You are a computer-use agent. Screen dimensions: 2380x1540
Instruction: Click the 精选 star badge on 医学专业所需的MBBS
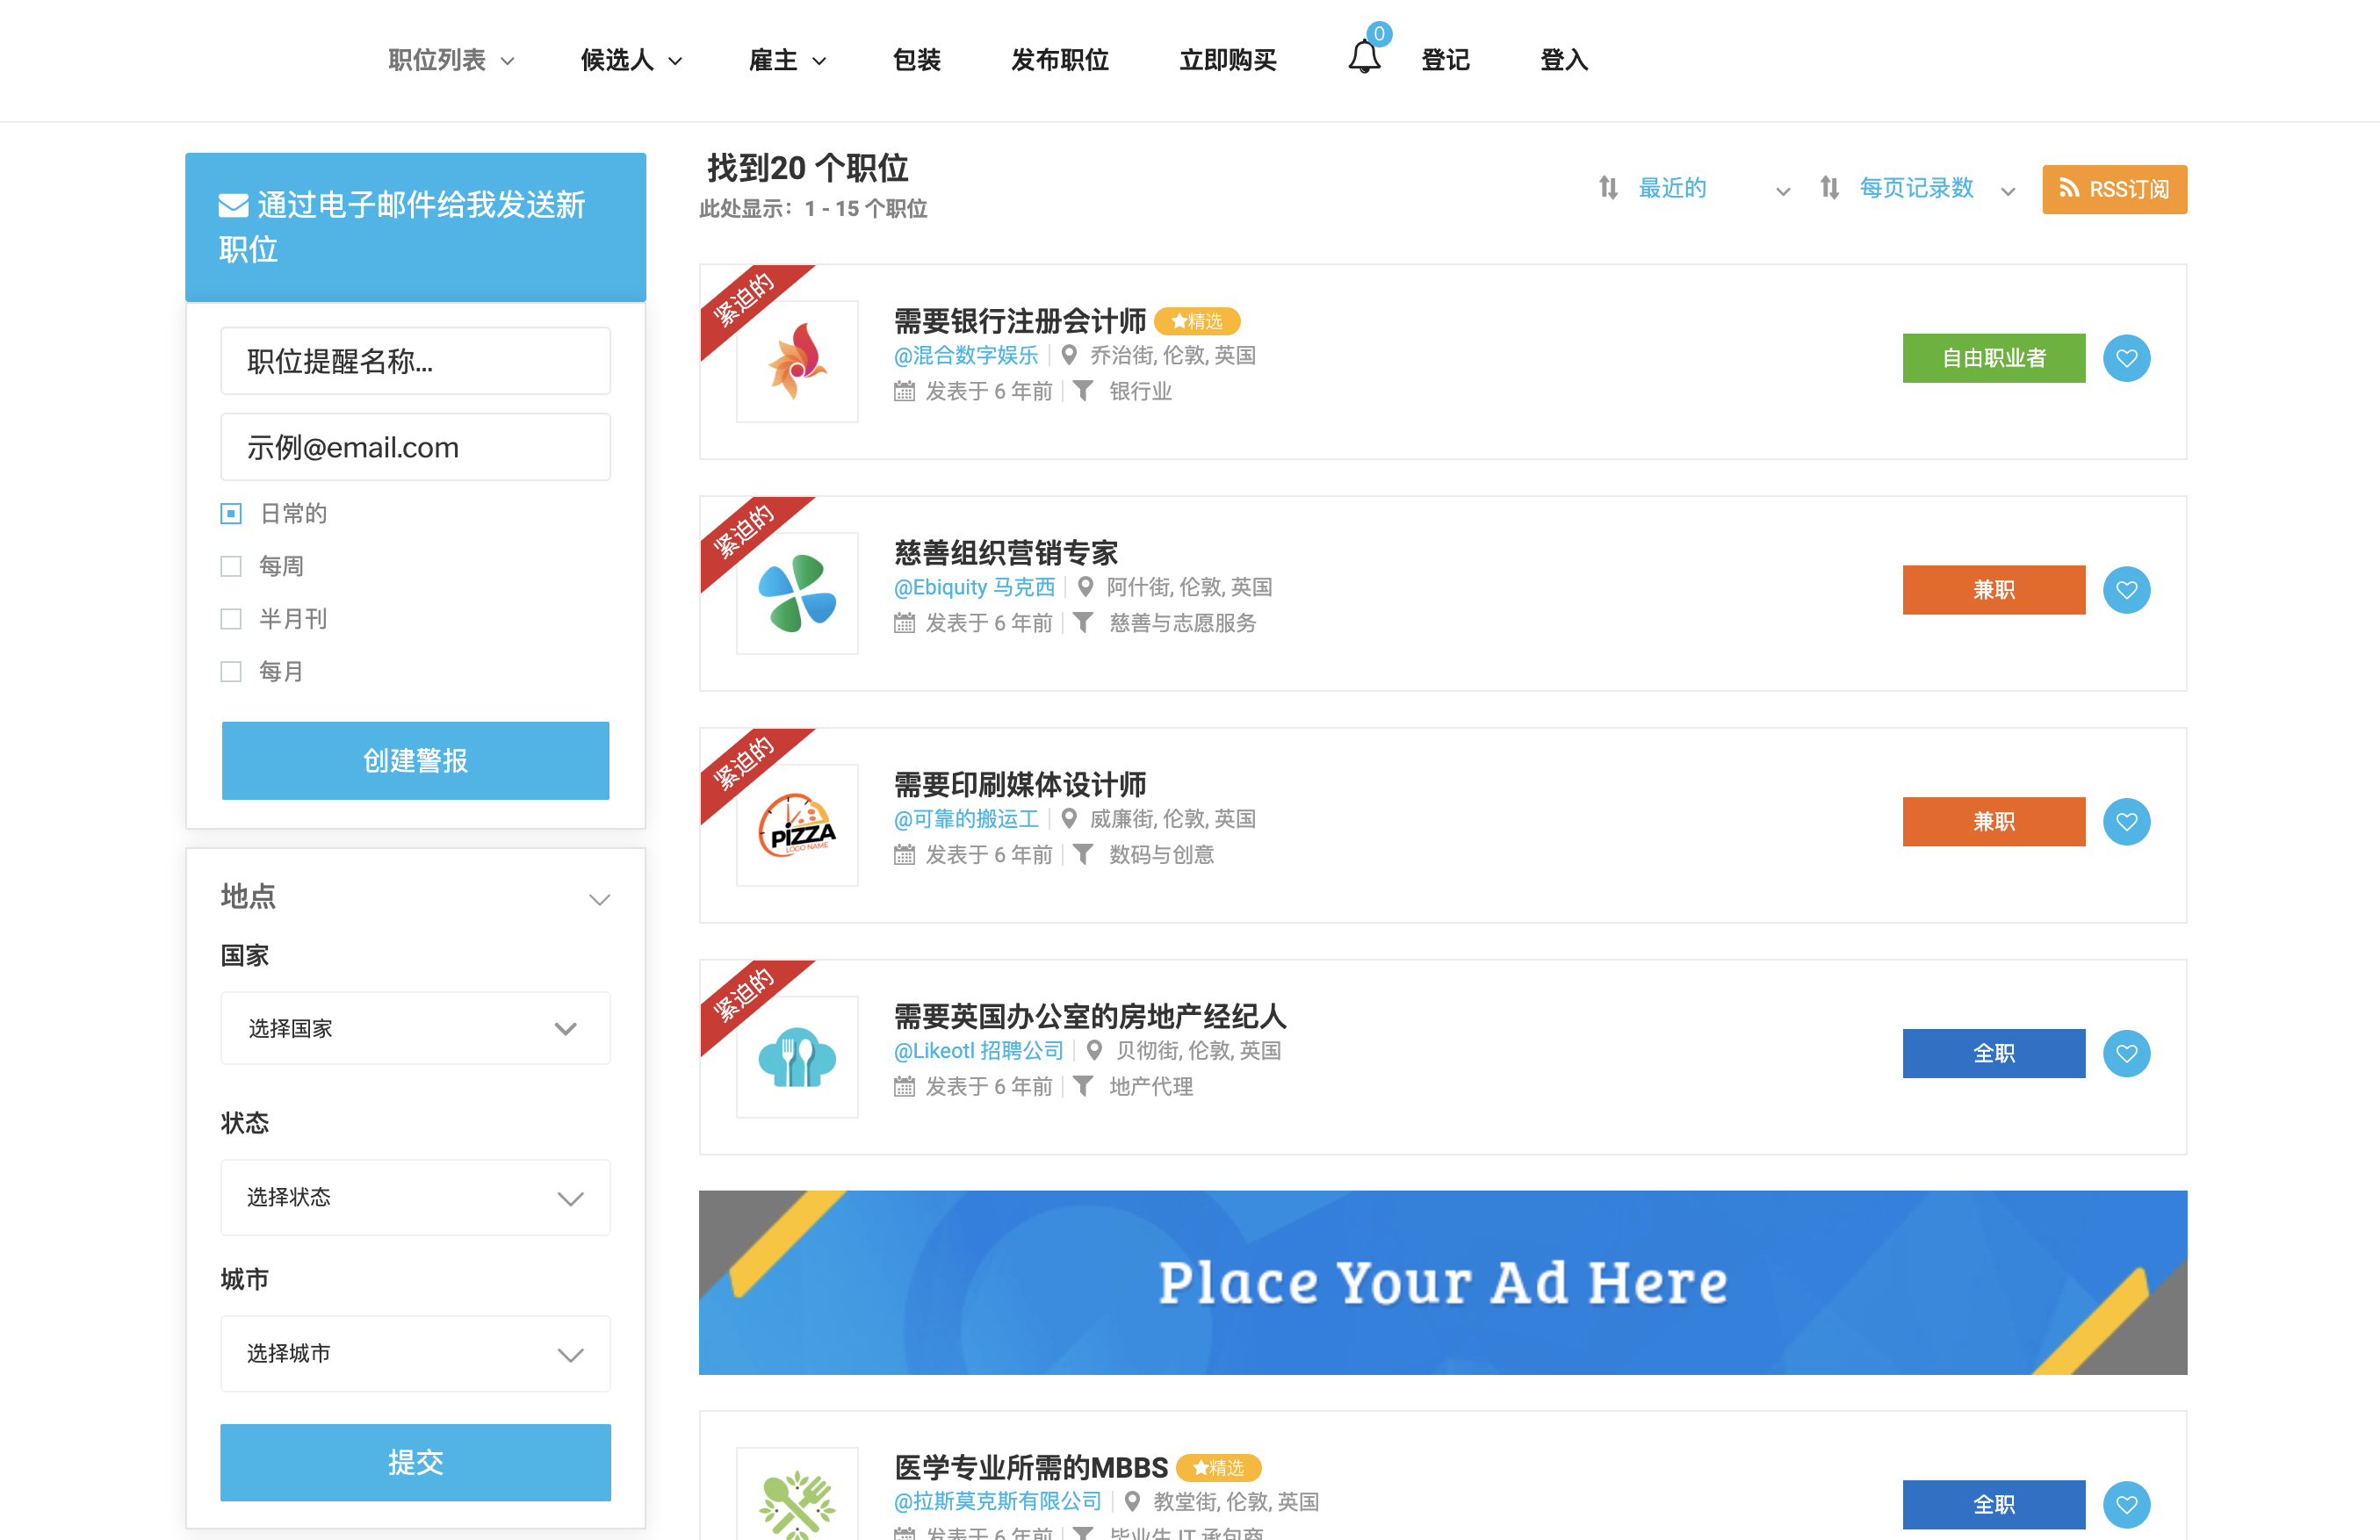[x=1218, y=1468]
